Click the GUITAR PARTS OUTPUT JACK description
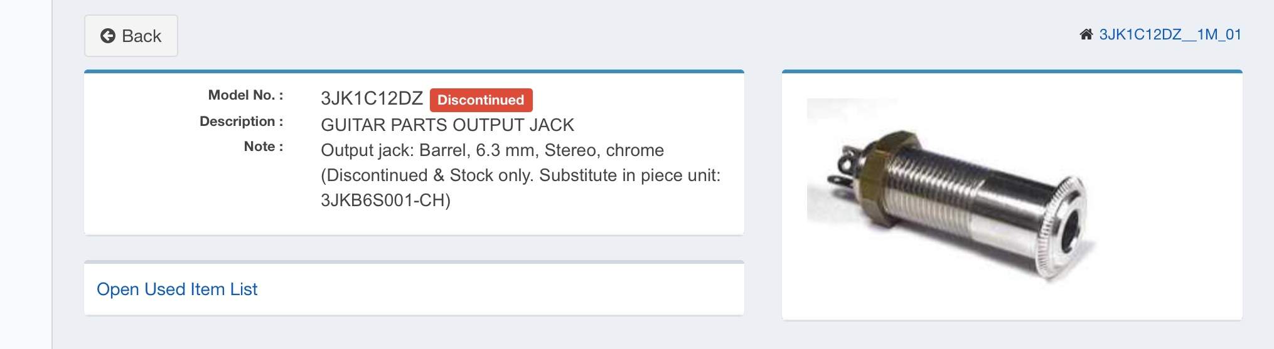Screen dimensions: 1274x349 click(x=447, y=125)
